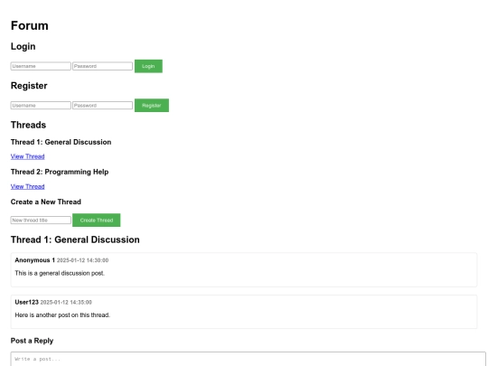Image resolution: width=488 pixels, height=366 pixels.
Task: Click the 'Create a New Thread' heading
Action: click(x=46, y=202)
